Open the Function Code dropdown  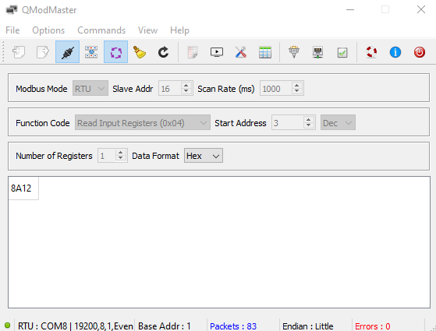143,122
